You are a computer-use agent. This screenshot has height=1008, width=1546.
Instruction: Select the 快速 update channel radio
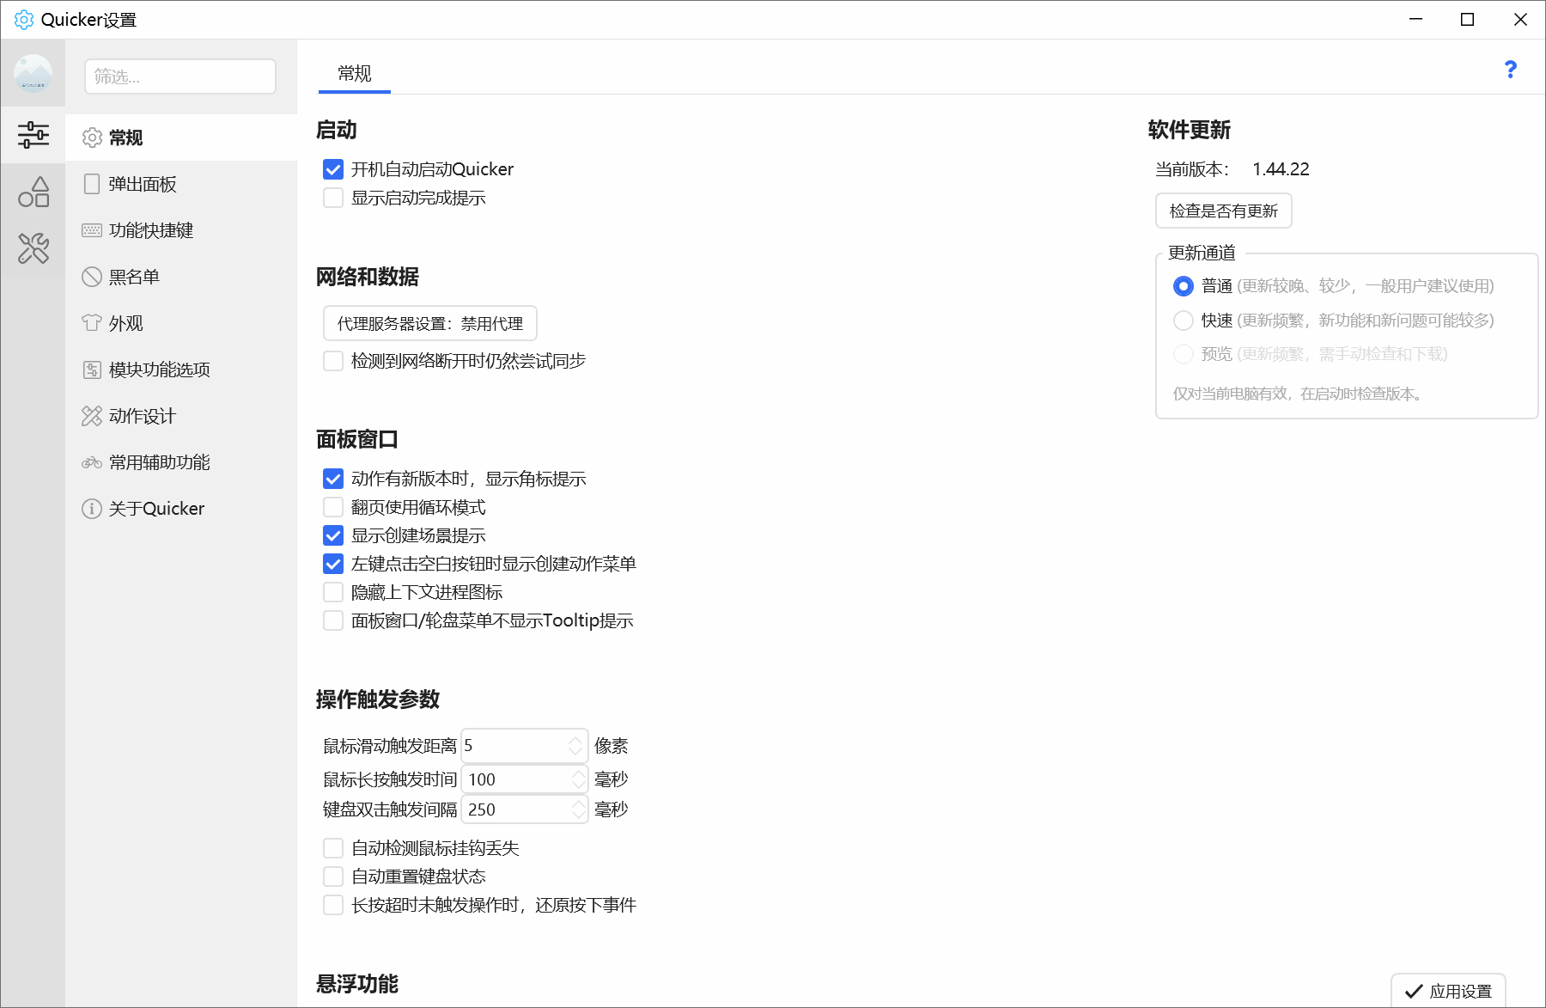(x=1184, y=321)
